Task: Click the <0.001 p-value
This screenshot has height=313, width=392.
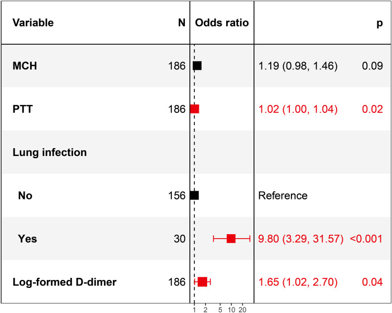Action: click(366, 239)
